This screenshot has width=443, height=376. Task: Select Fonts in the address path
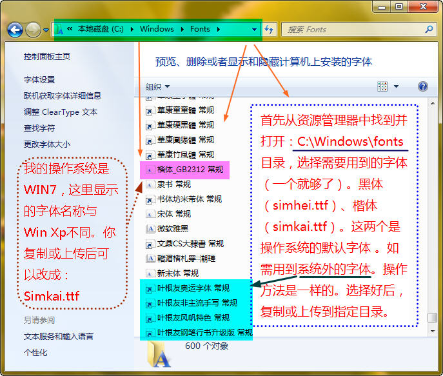point(200,29)
